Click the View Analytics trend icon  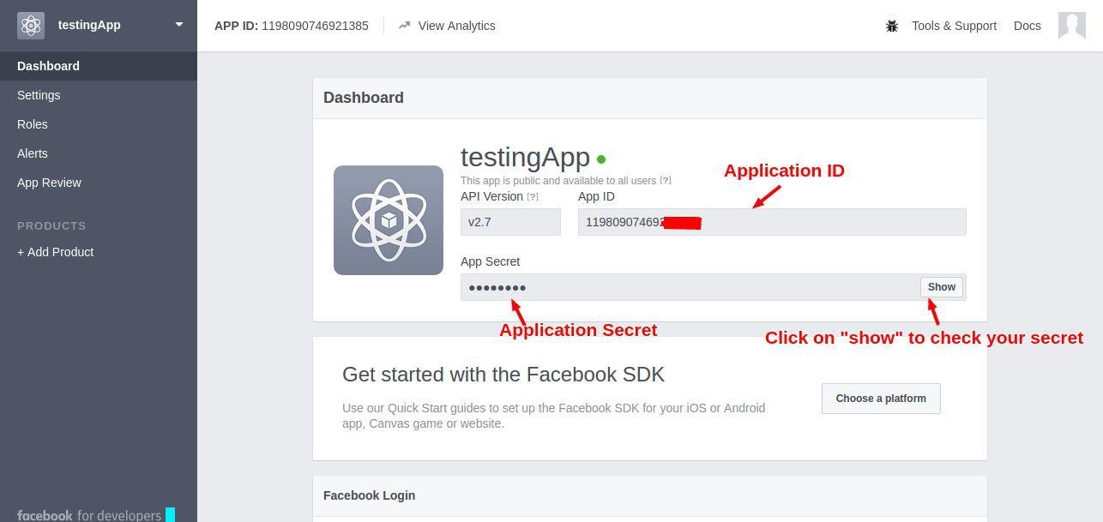(x=404, y=26)
